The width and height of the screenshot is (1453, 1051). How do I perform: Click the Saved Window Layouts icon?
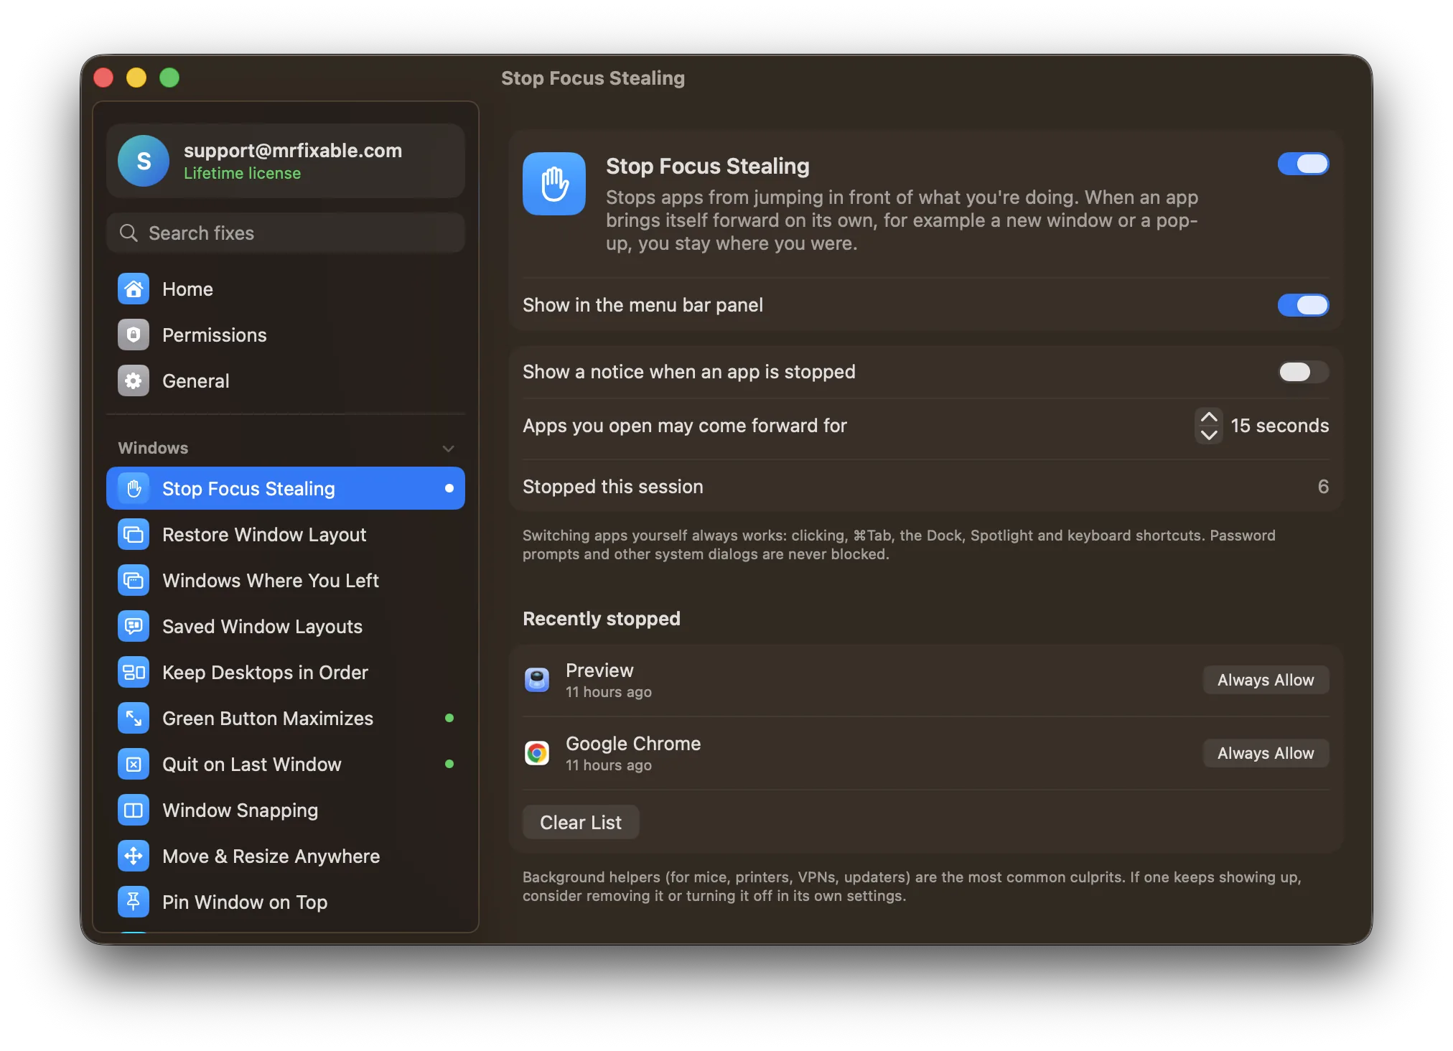coord(134,627)
